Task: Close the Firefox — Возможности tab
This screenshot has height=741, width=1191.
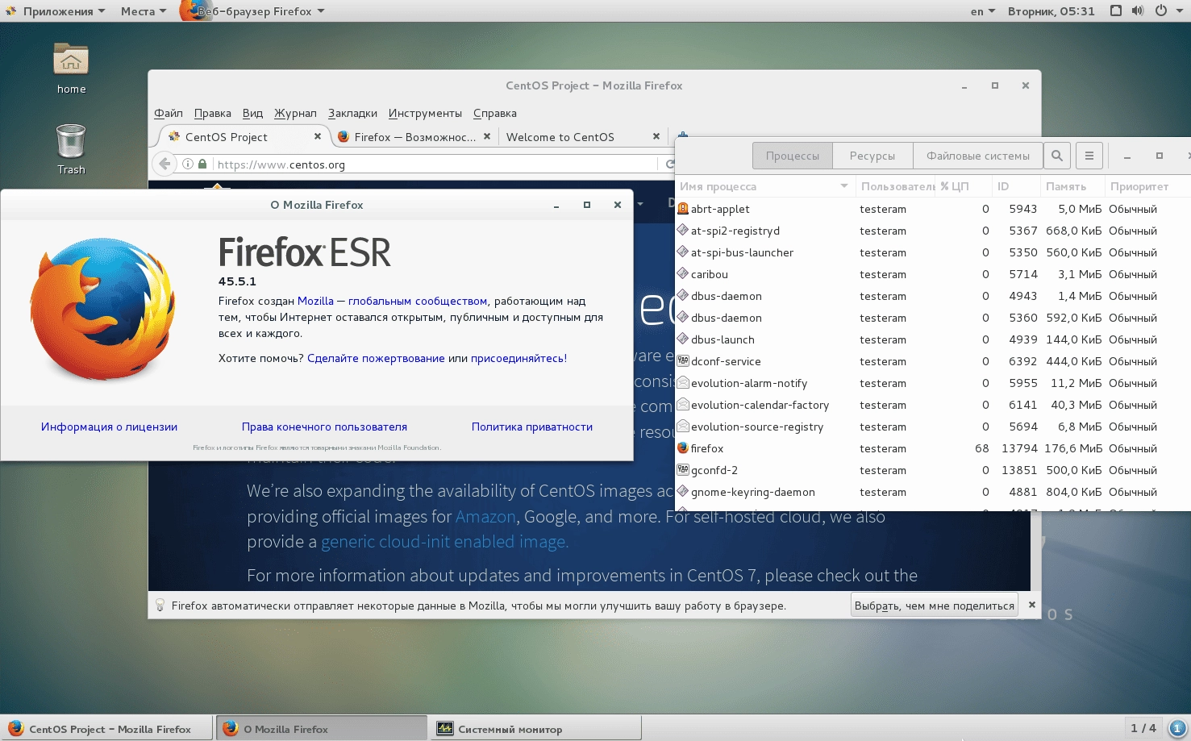Action: pos(487,136)
